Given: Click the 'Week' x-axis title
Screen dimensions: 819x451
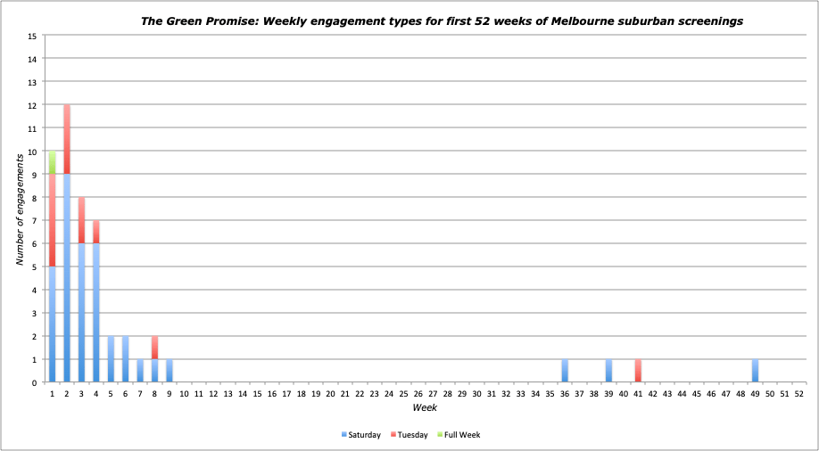Looking at the screenshot, I should coord(424,407).
